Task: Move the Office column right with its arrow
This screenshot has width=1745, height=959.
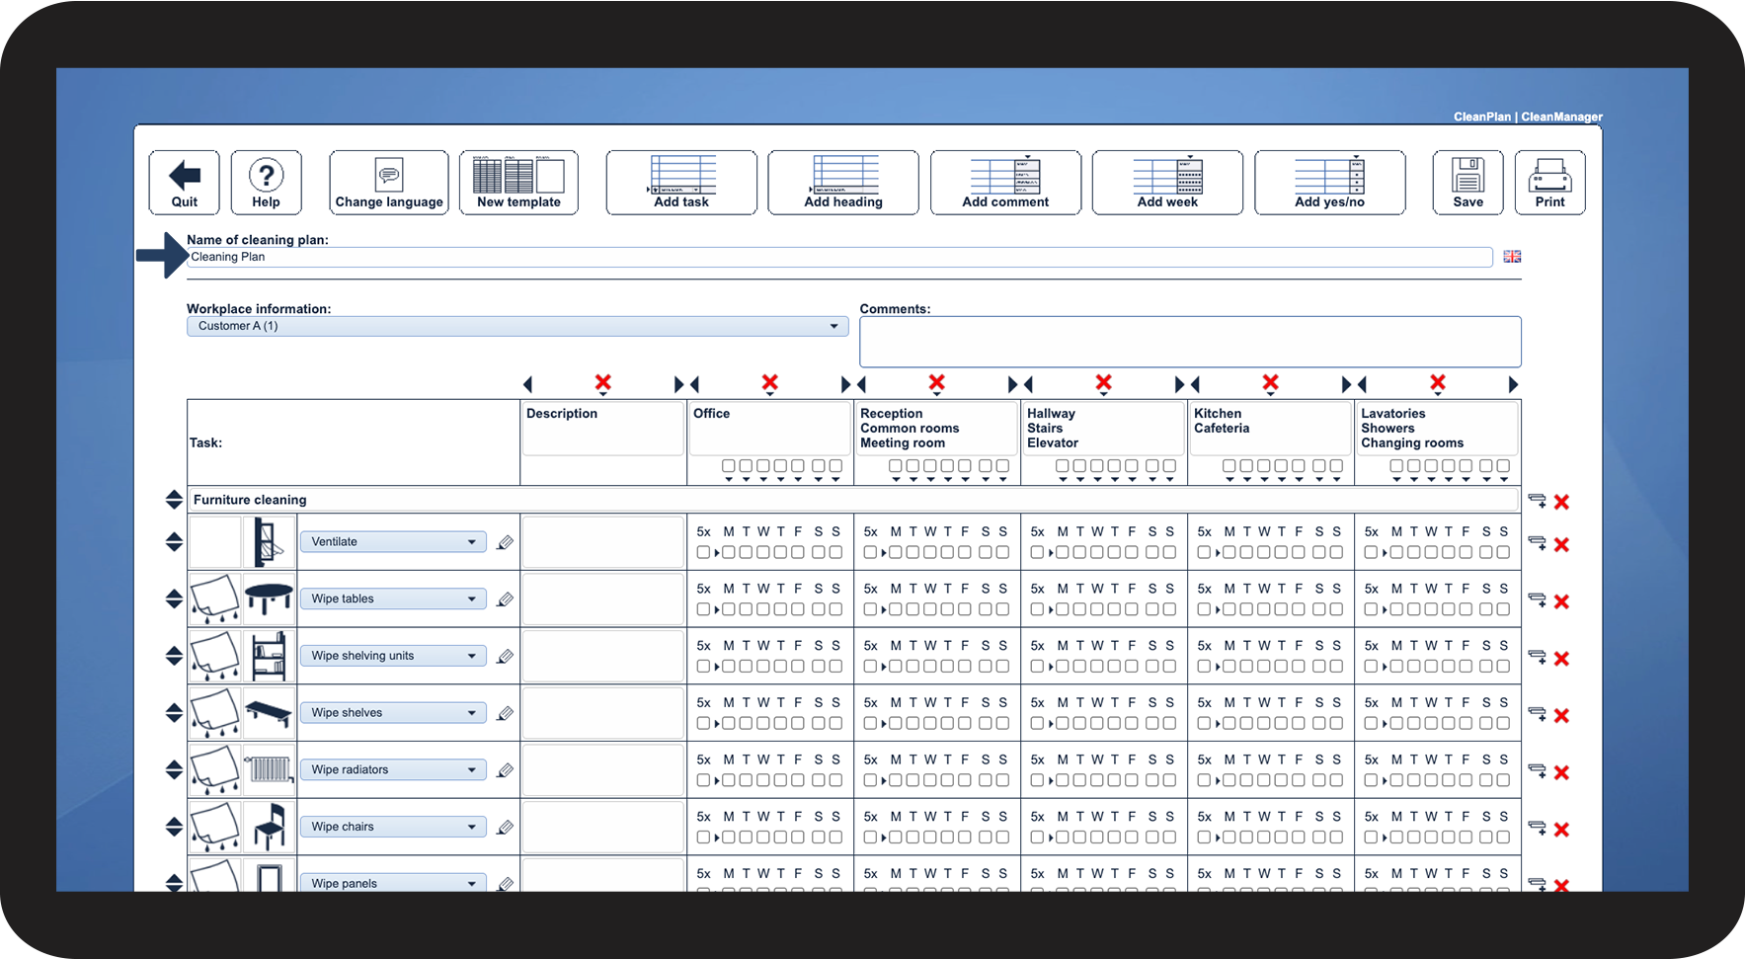Action: (x=845, y=384)
